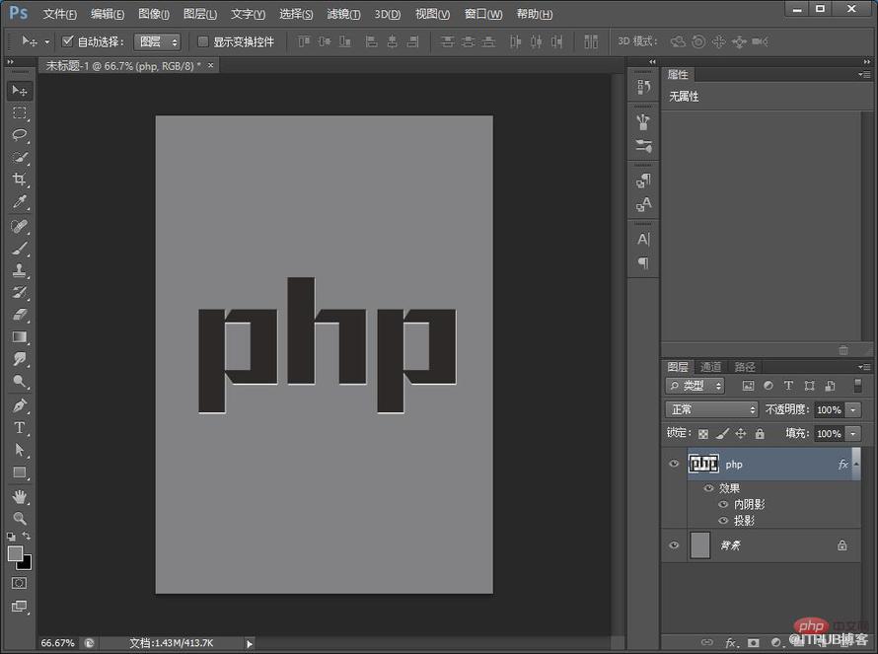Select the Pen tool
This screenshot has width=878, height=654.
click(x=20, y=405)
